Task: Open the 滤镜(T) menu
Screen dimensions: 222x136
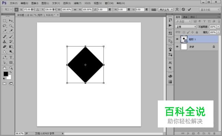Action: coord(78,3)
